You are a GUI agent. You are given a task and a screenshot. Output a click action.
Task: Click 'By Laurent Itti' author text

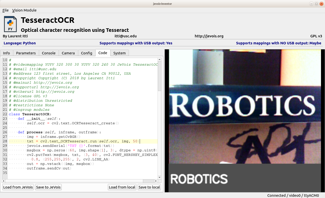click(15, 36)
